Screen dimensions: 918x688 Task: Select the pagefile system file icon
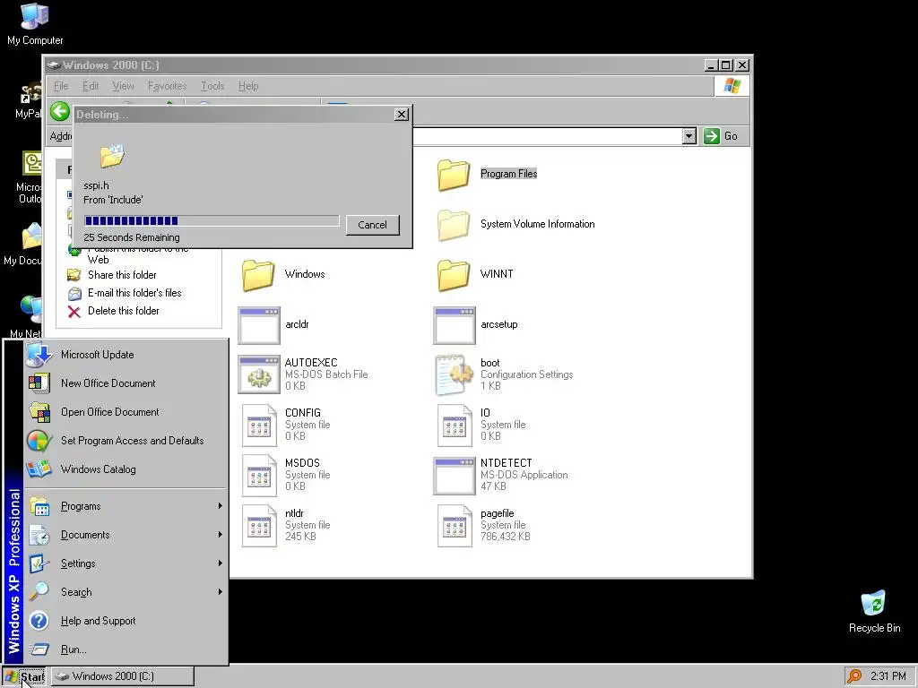(x=455, y=526)
